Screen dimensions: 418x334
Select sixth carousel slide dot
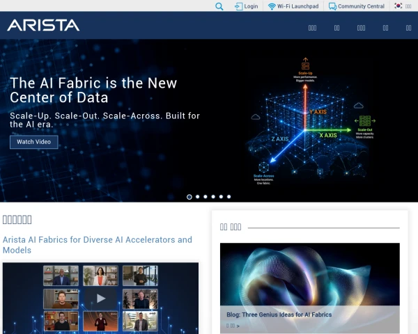tap(229, 197)
